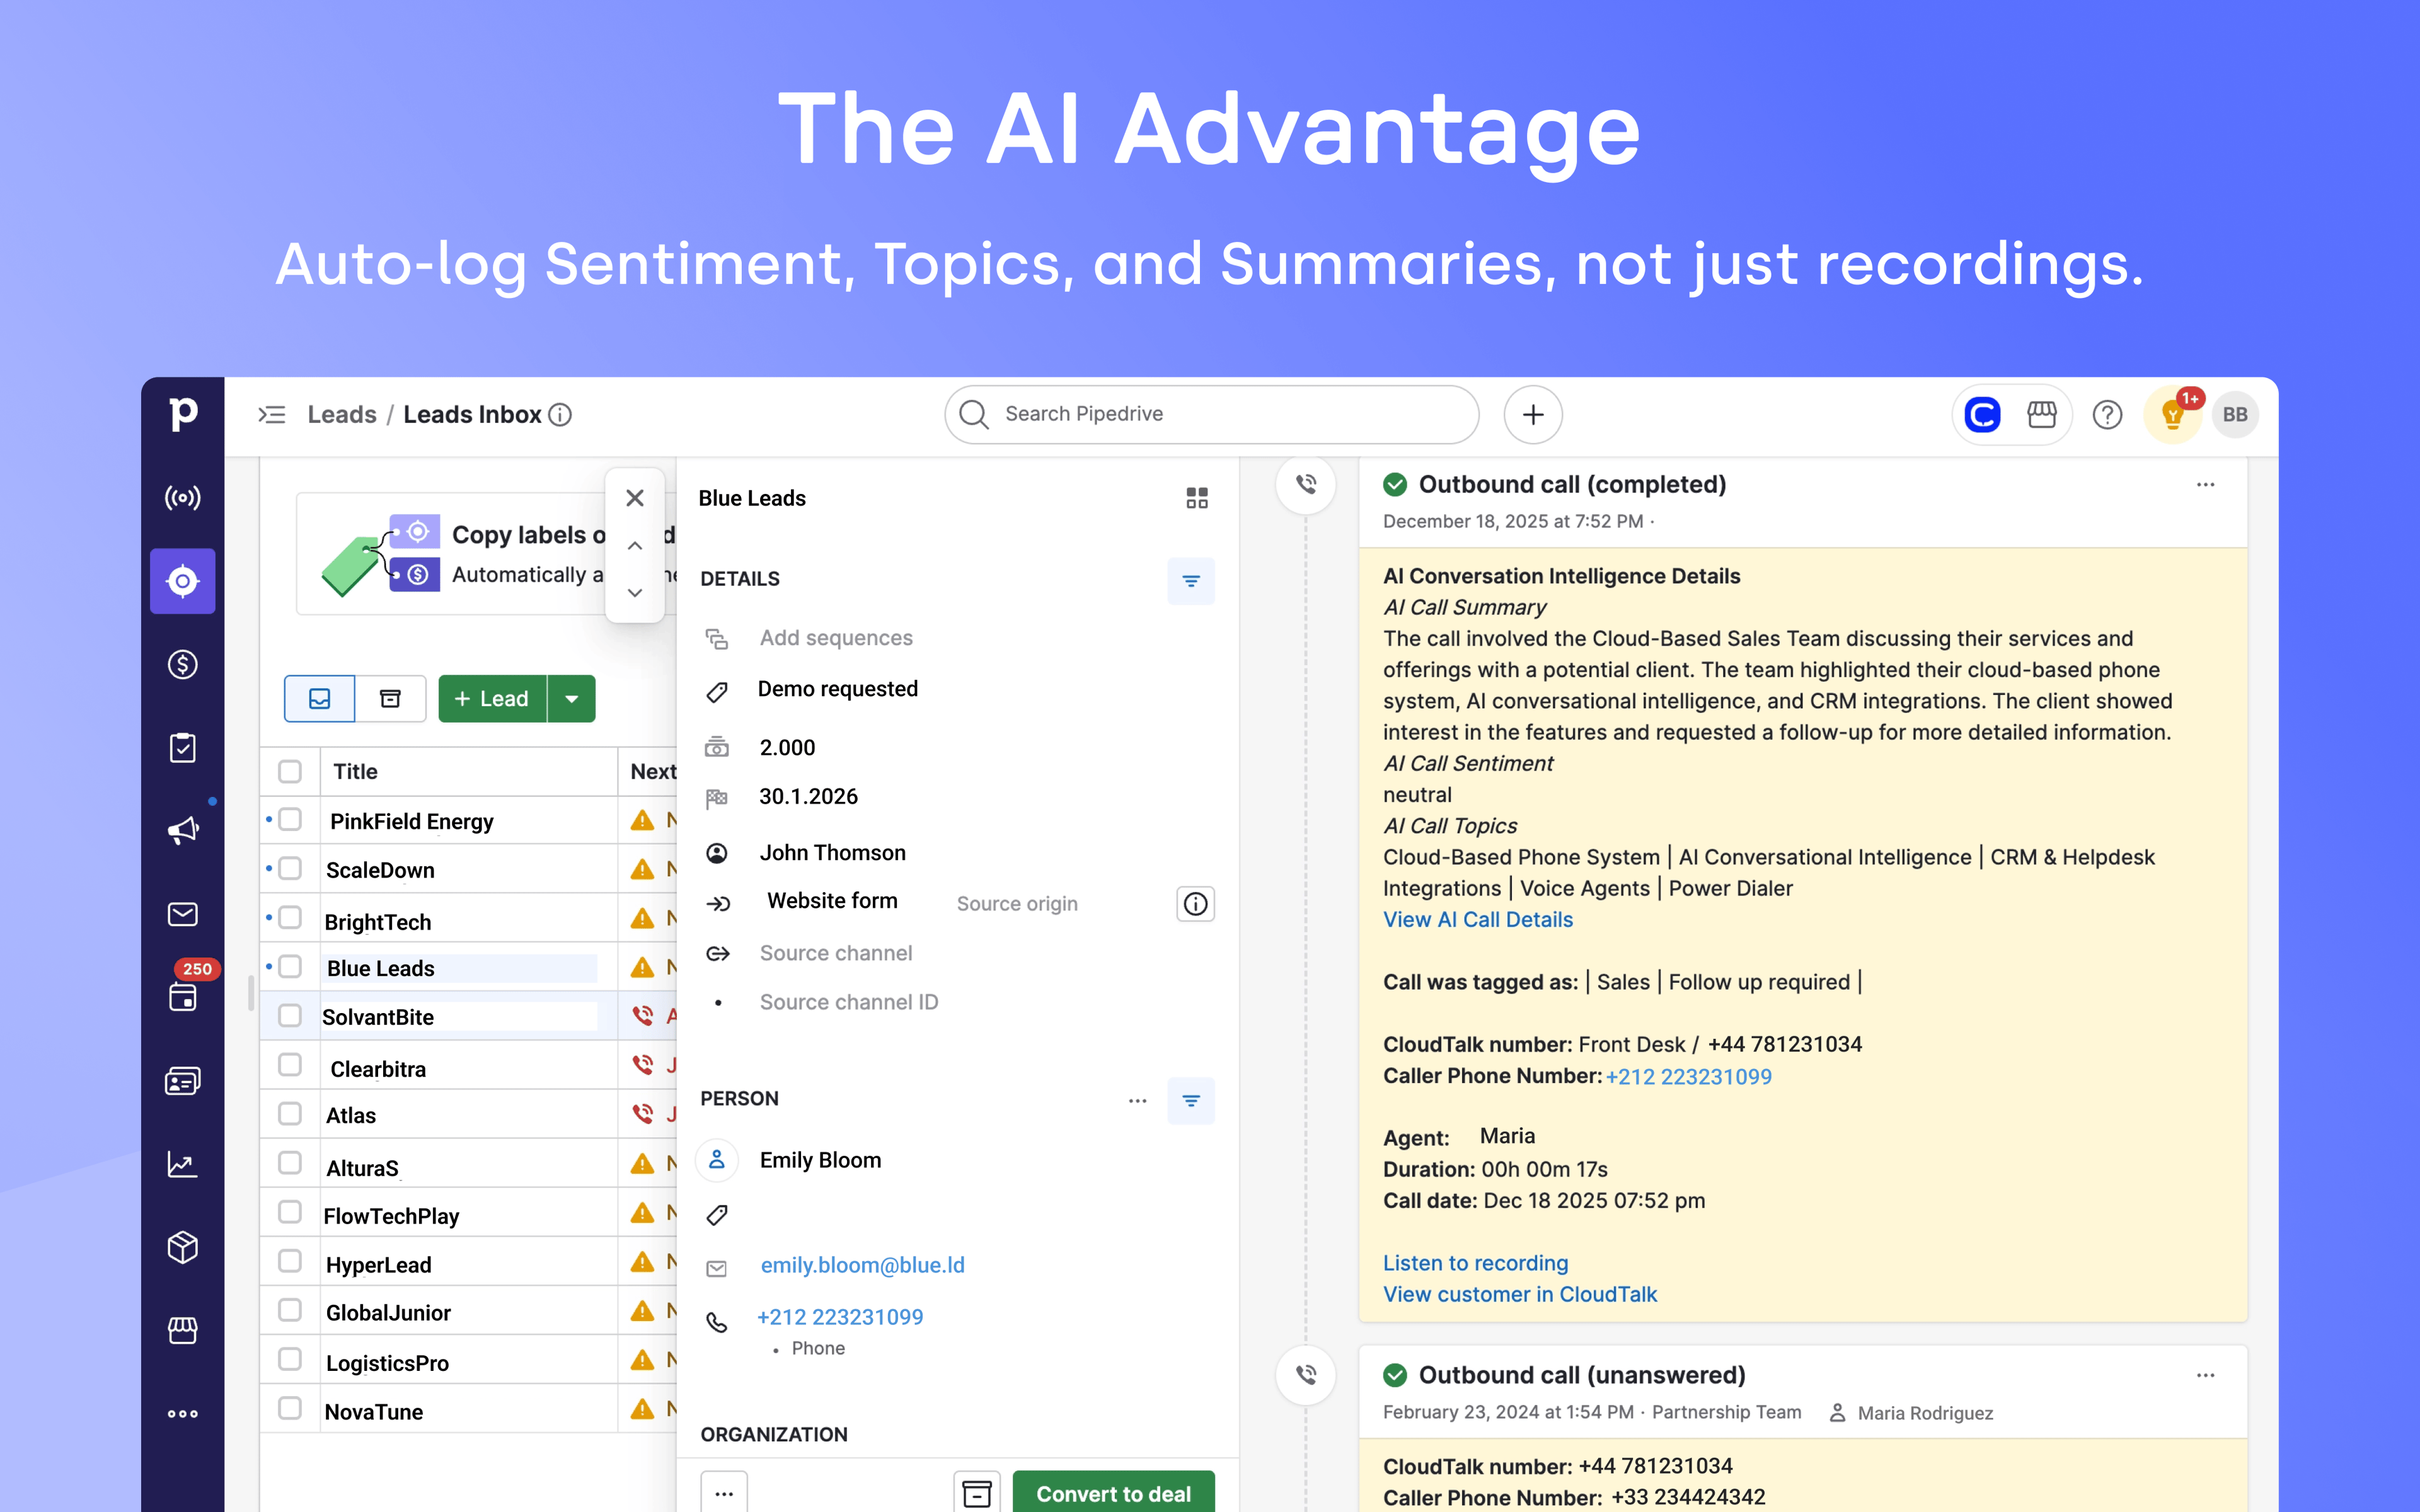Open the CloudTalk app icon in top bar
Viewport: 2420px width, 1512px height.
coord(1982,414)
